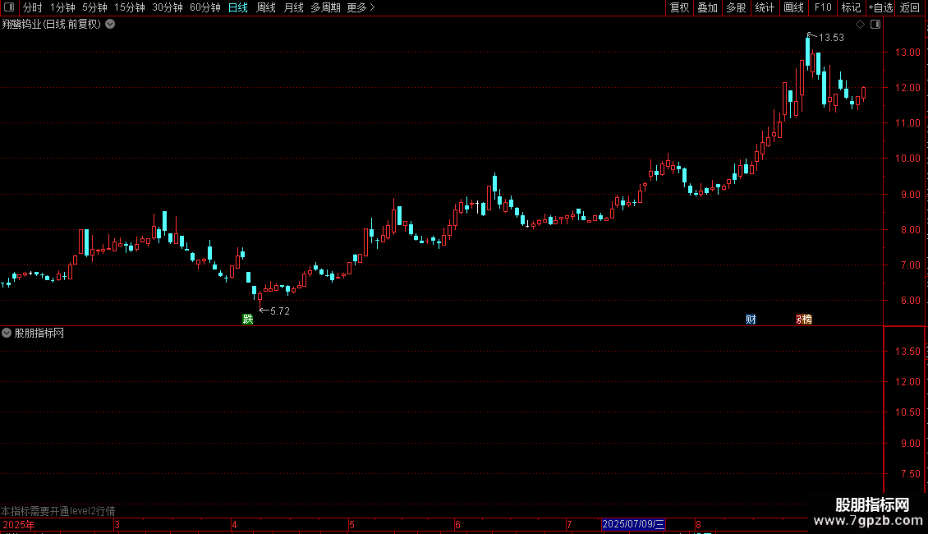The width and height of the screenshot is (928, 534).
Task: Open F10 company information
Action: (823, 7)
